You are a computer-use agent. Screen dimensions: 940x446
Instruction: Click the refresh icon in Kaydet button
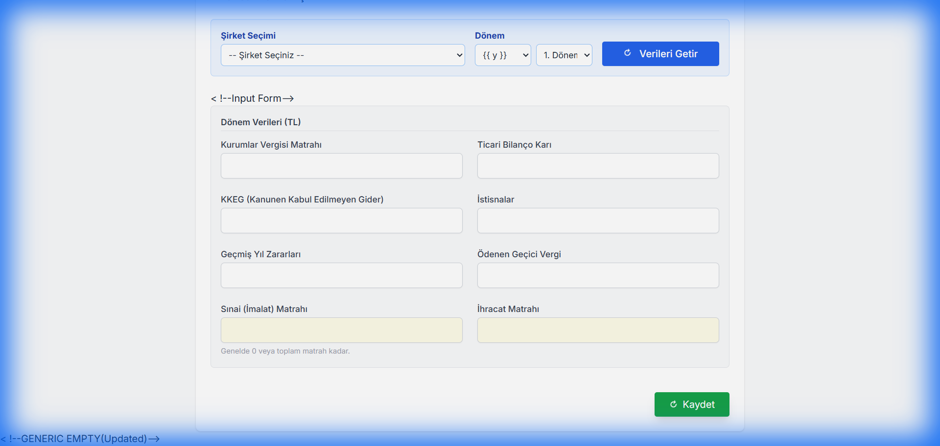pos(673,404)
